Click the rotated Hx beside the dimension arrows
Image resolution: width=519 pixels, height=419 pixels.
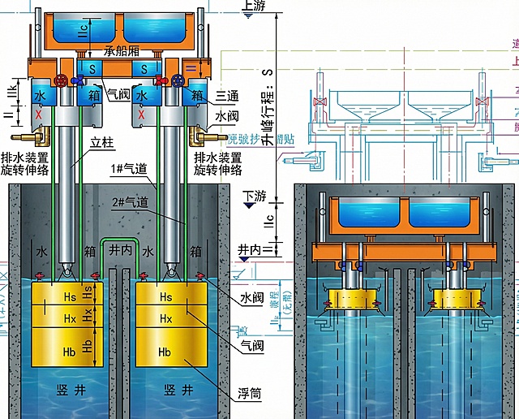(87, 316)
